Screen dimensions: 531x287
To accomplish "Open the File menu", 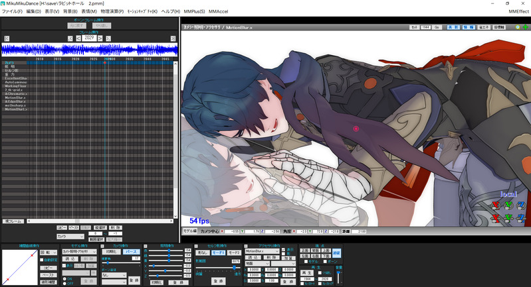I will tap(12, 11).
